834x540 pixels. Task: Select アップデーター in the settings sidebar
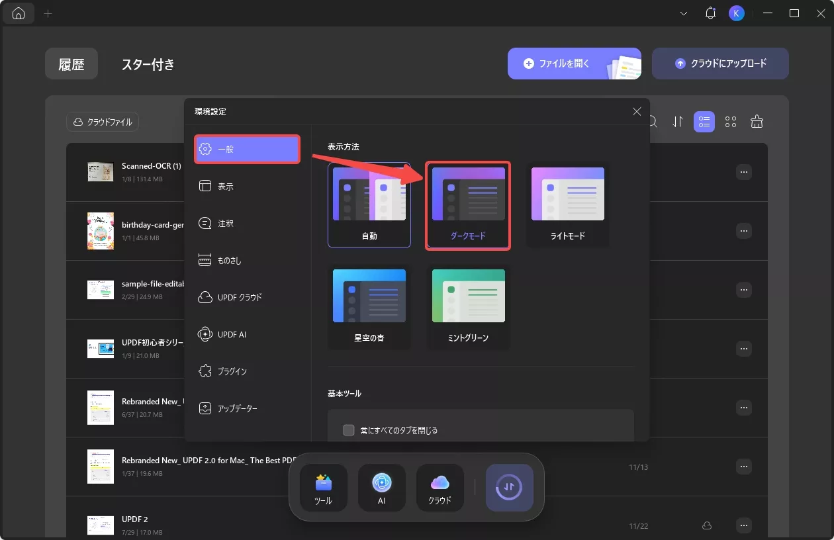pos(247,408)
